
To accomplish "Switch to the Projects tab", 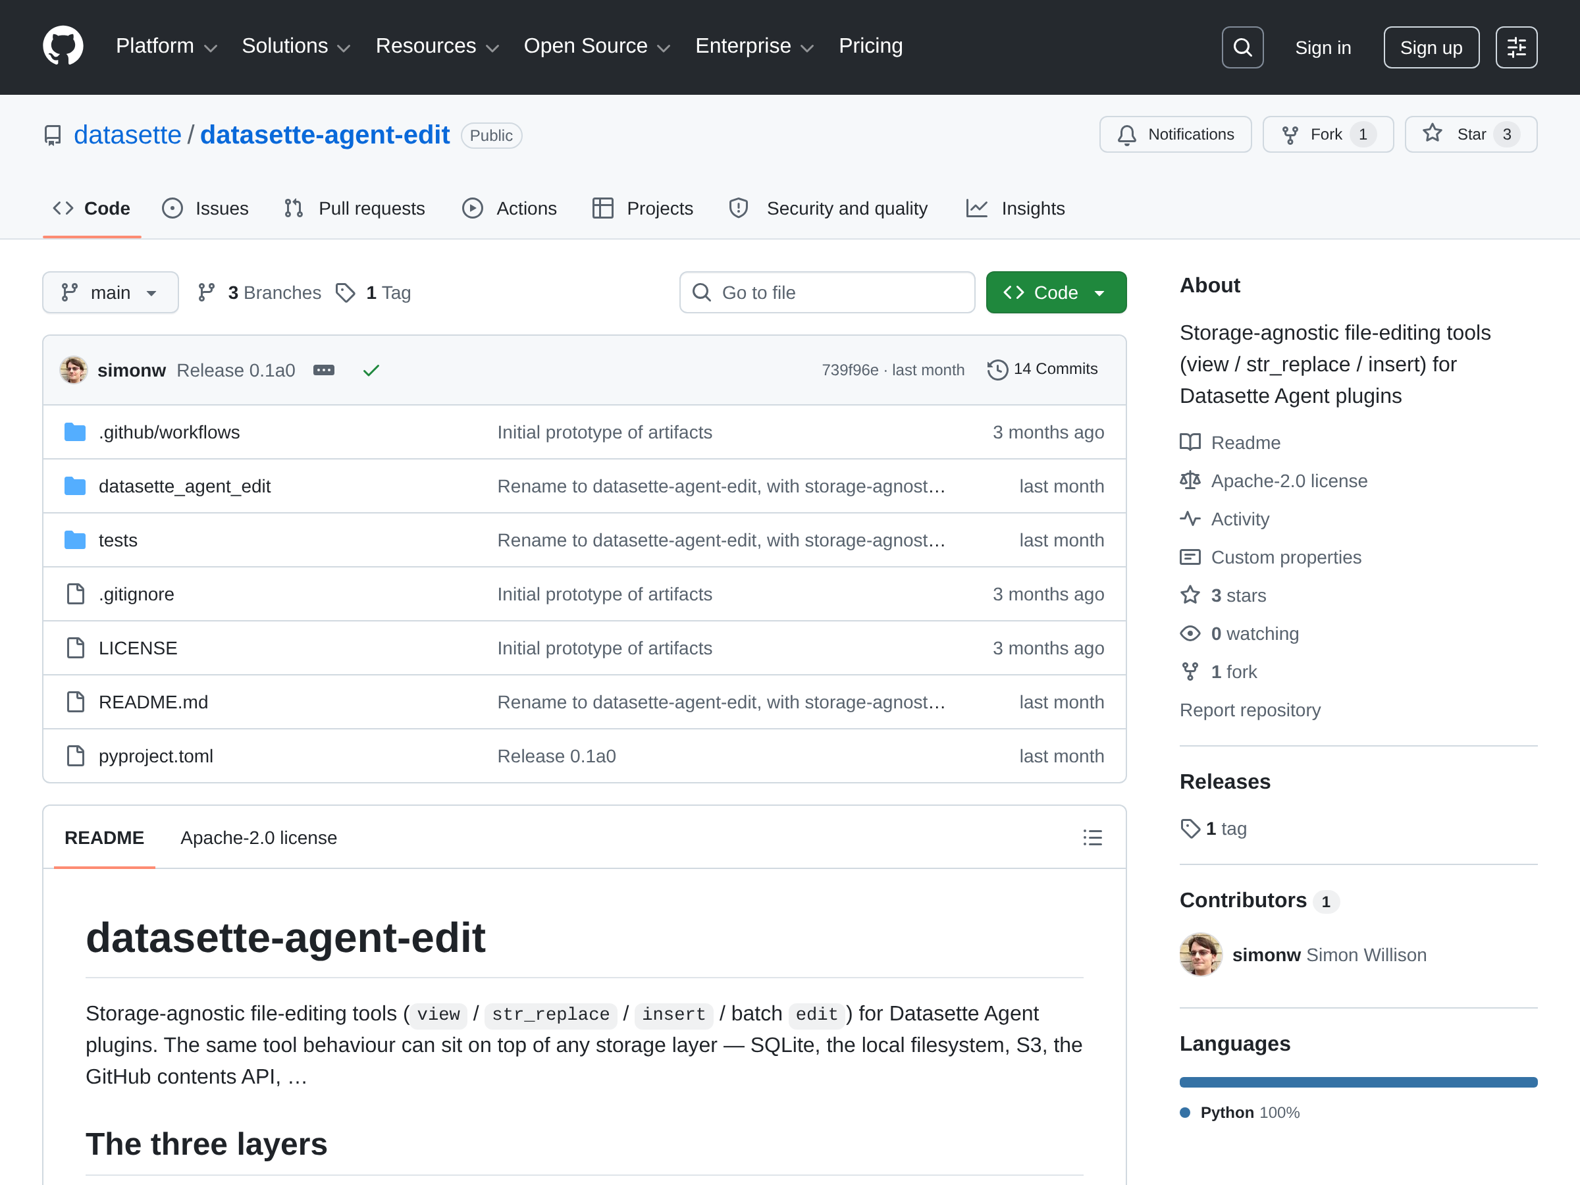I will [643, 208].
